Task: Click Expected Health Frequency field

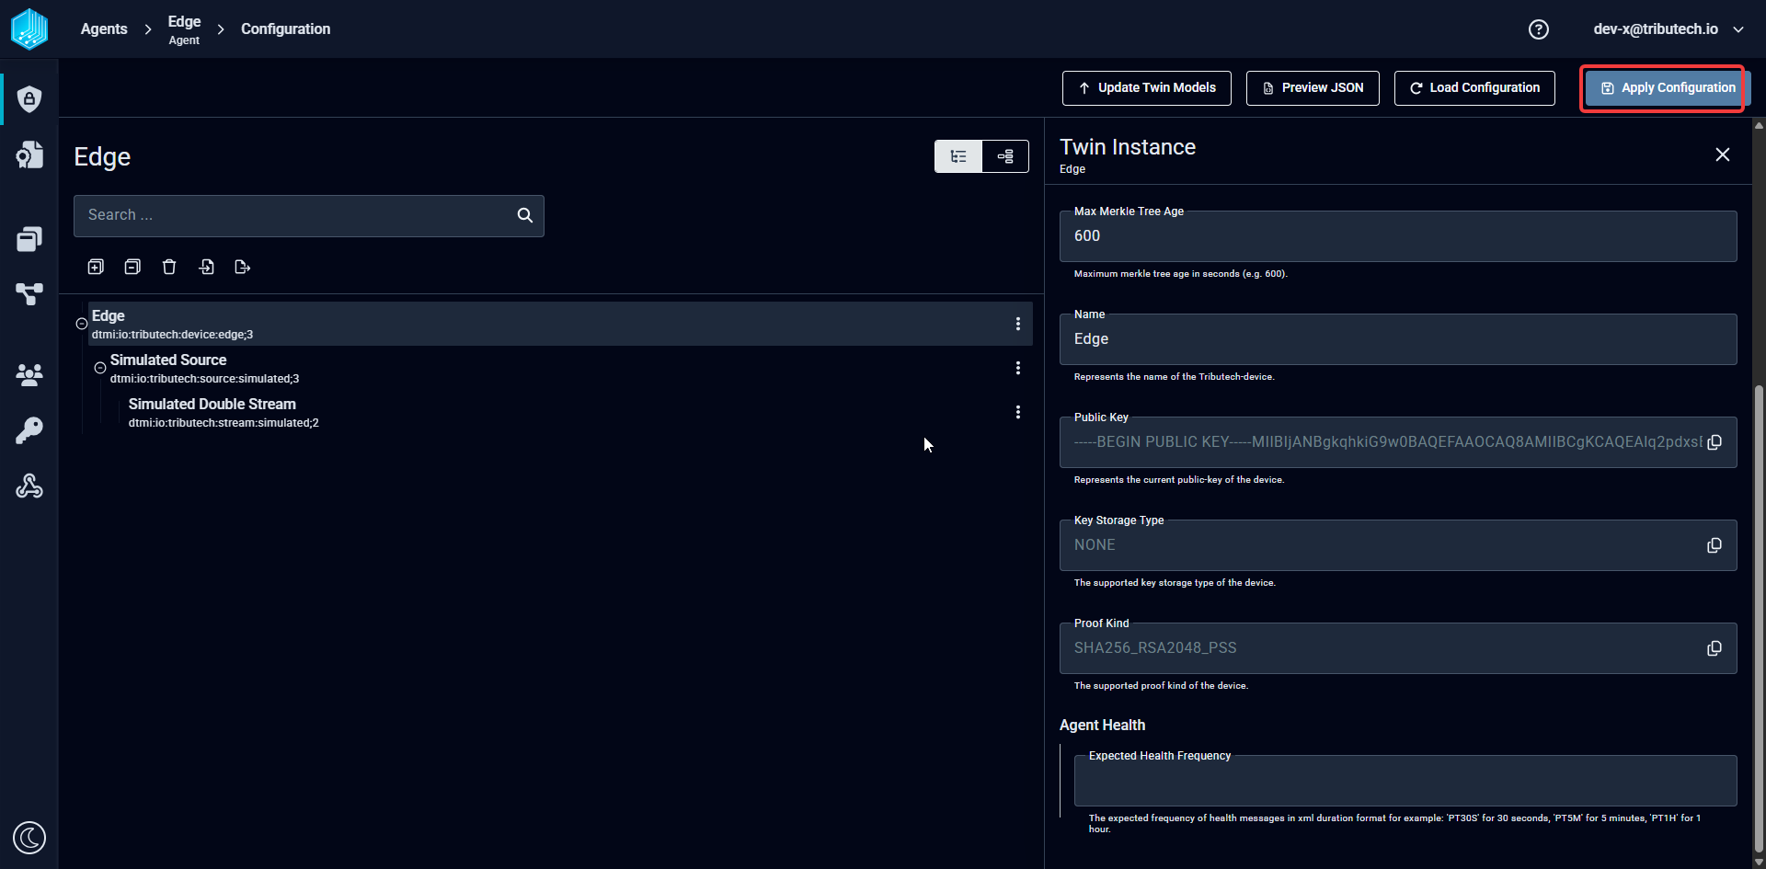Action: click(x=1405, y=781)
